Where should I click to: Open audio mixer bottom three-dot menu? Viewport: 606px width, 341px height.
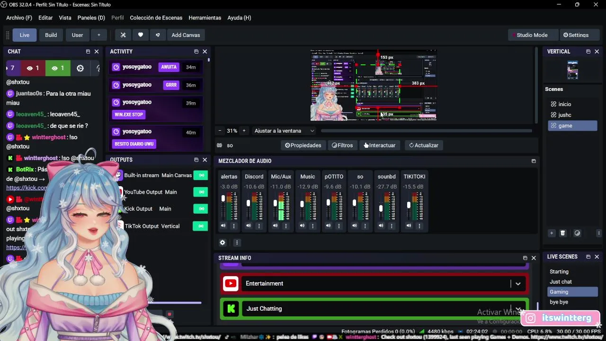(x=237, y=242)
